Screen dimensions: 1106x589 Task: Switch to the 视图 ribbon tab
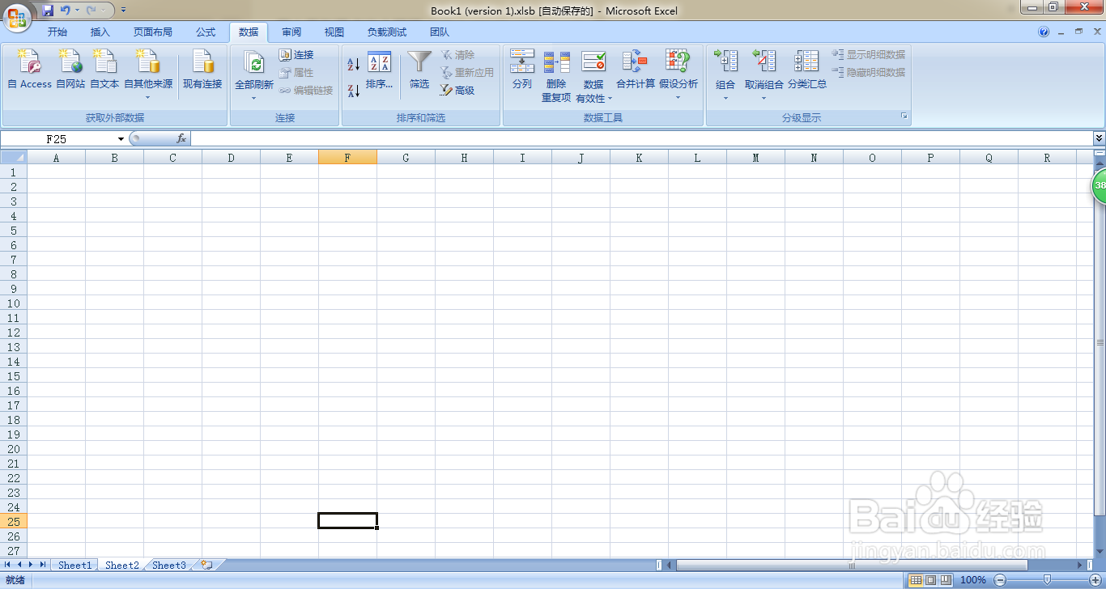point(334,32)
